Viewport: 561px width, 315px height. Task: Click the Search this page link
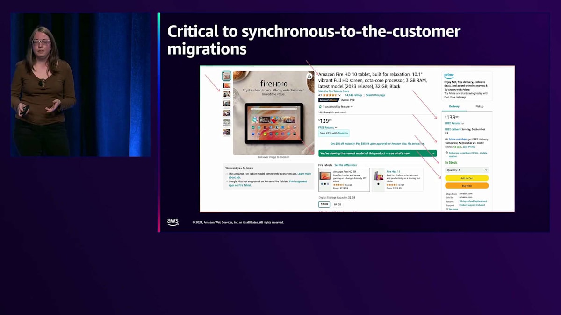375,95
